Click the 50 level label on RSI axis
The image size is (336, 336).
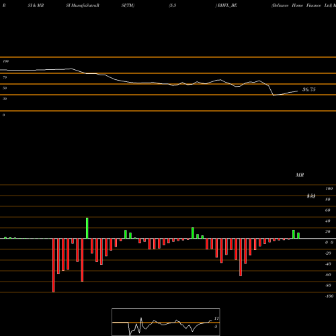[5, 88]
